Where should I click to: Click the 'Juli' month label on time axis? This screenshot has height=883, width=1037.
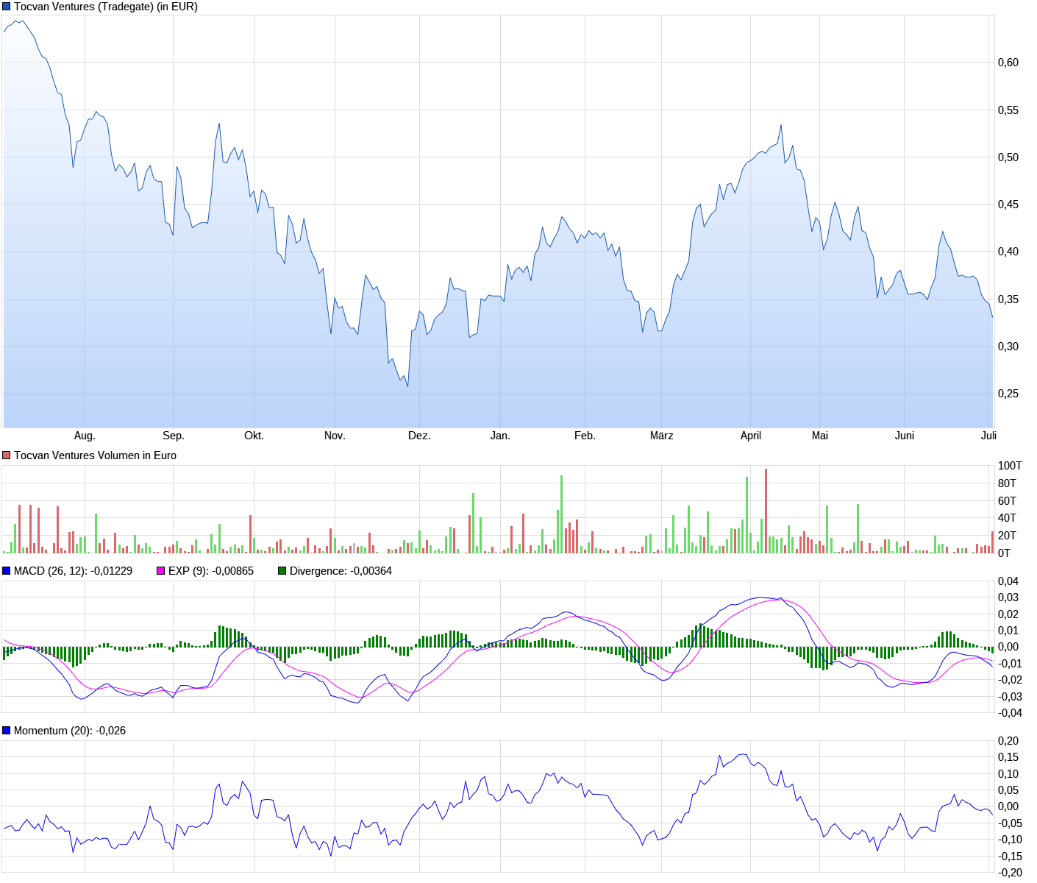988,436
